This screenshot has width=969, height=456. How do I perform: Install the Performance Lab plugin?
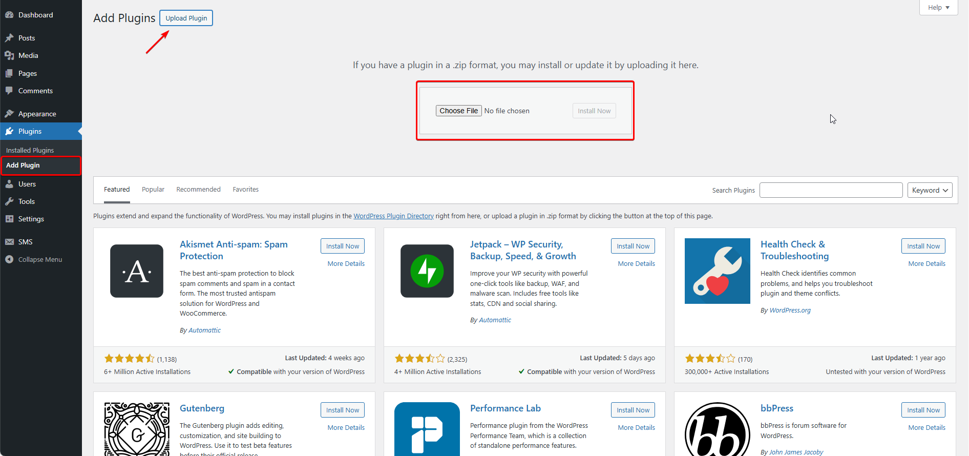633,410
